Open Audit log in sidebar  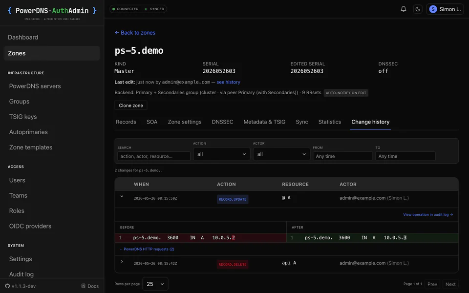click(x=21, y=274)
